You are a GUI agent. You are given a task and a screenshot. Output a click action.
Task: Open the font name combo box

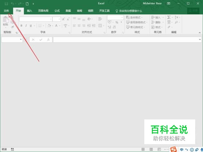pos(36,19)
